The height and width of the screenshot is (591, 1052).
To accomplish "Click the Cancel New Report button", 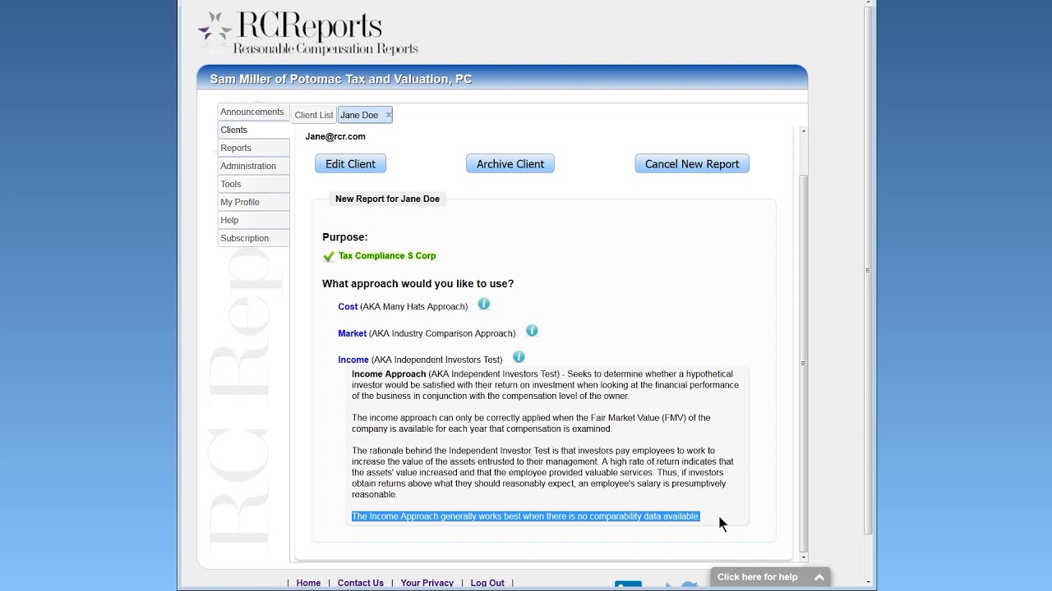I will point(692,164).
